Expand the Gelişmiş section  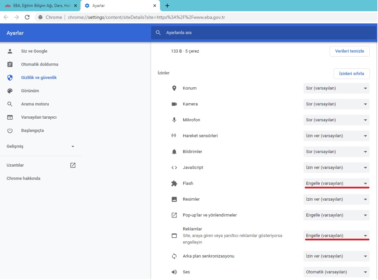(40, 146)
